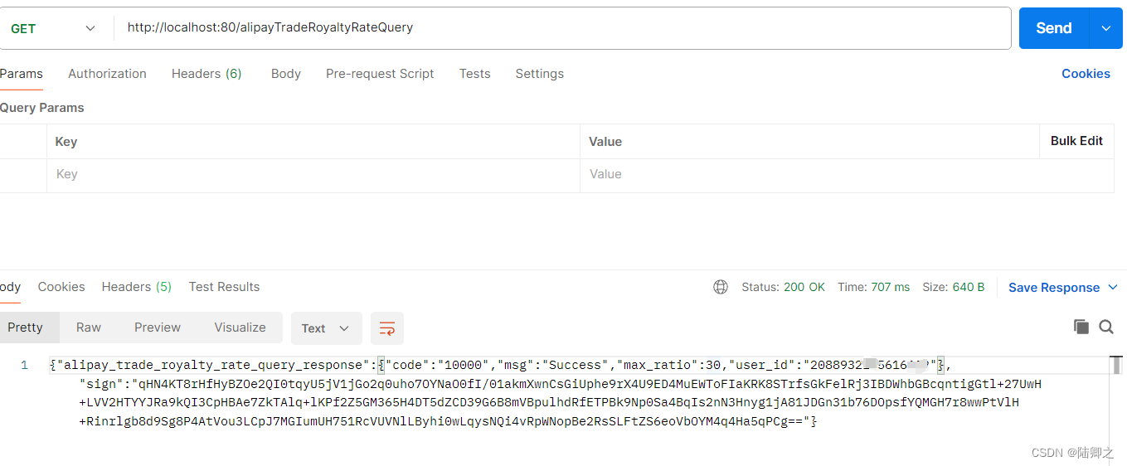
Task: Switch to the Authorization tab
Action: pos(107,74)
